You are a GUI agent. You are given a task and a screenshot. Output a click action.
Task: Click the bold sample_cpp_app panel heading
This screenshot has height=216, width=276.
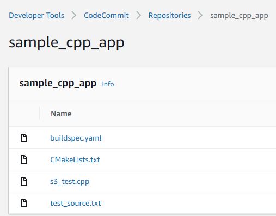[58, 84]
